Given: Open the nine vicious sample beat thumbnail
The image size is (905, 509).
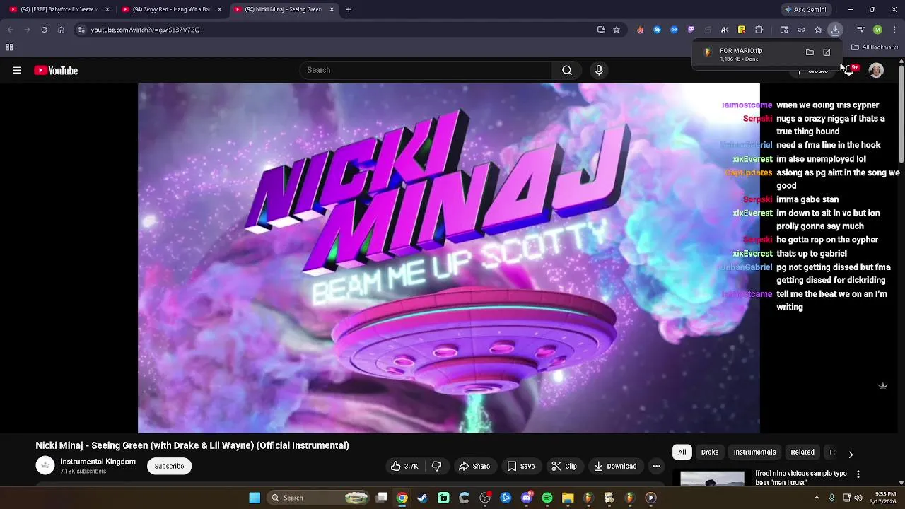Looking at the screenshot, I should click(712, 479).
